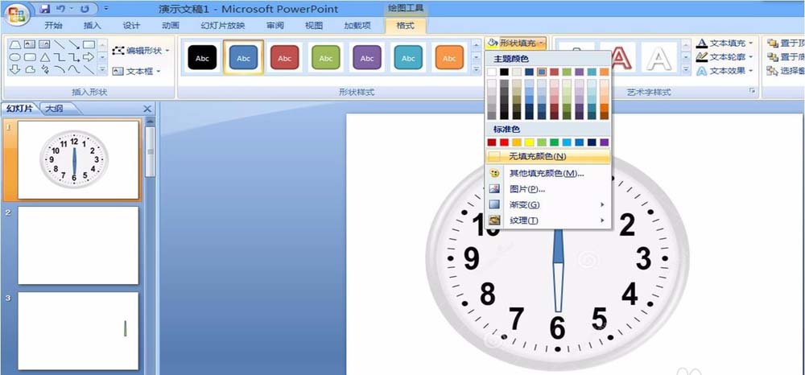Pick the trapezoid shape in shapes gallery
Viewport: 805px width, 375px height.
[x=15, y=44]
